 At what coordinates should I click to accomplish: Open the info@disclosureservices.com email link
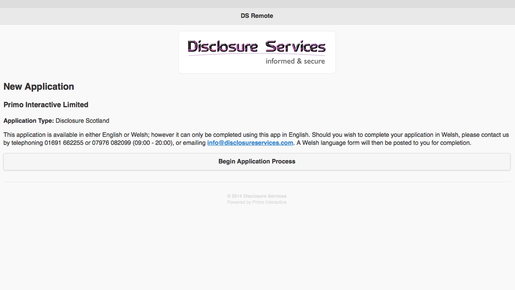250,143
